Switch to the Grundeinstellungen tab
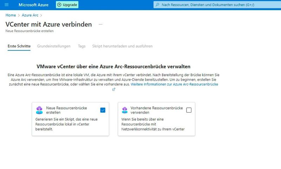Screen dimensions: 281x169 tap(54, 46)
